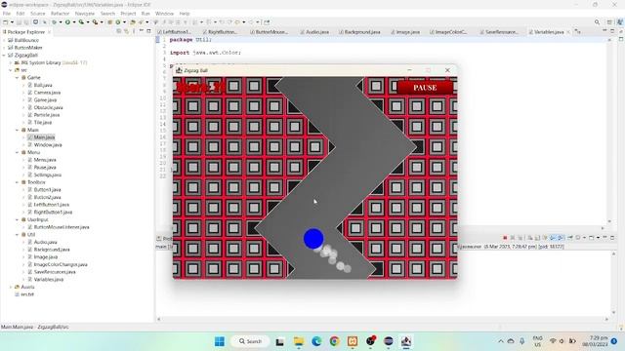Close the Package Explorer tab
The image size is (625, 351).
pyautogui.click(x=50, y=32)
